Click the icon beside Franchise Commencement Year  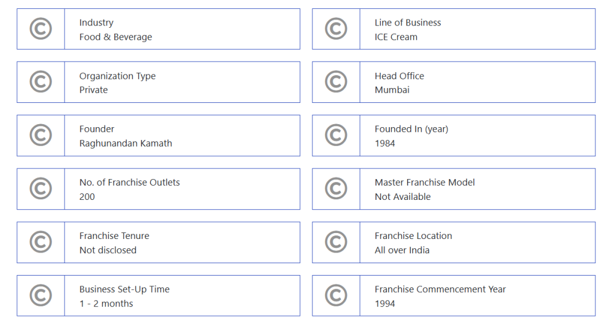click(x=336, y=295)
